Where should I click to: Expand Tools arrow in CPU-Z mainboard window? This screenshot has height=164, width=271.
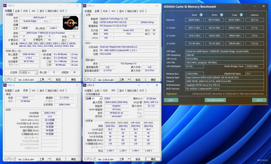coord(129,80)
